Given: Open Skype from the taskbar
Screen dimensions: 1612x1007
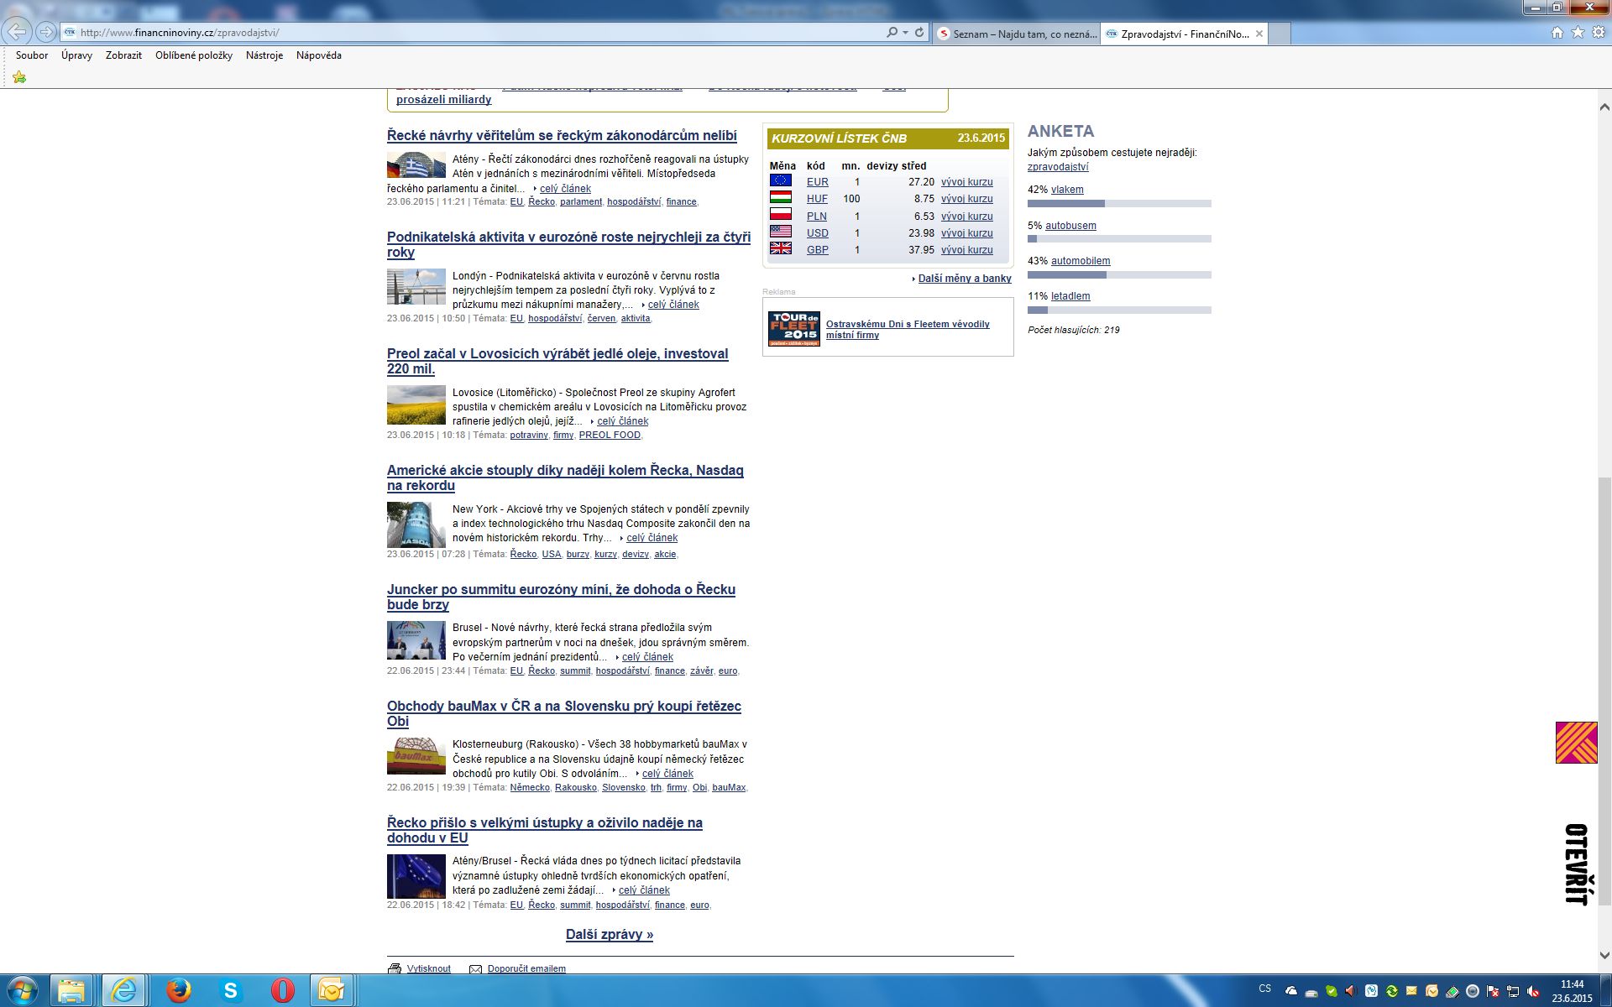Looking at the screenshot, I should pos(229,990).
